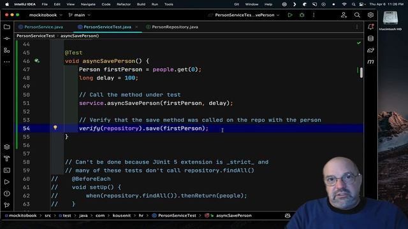Open the Git tool window icon
The width and height of the screenshot is (408, 229).
tap(7, 205)
